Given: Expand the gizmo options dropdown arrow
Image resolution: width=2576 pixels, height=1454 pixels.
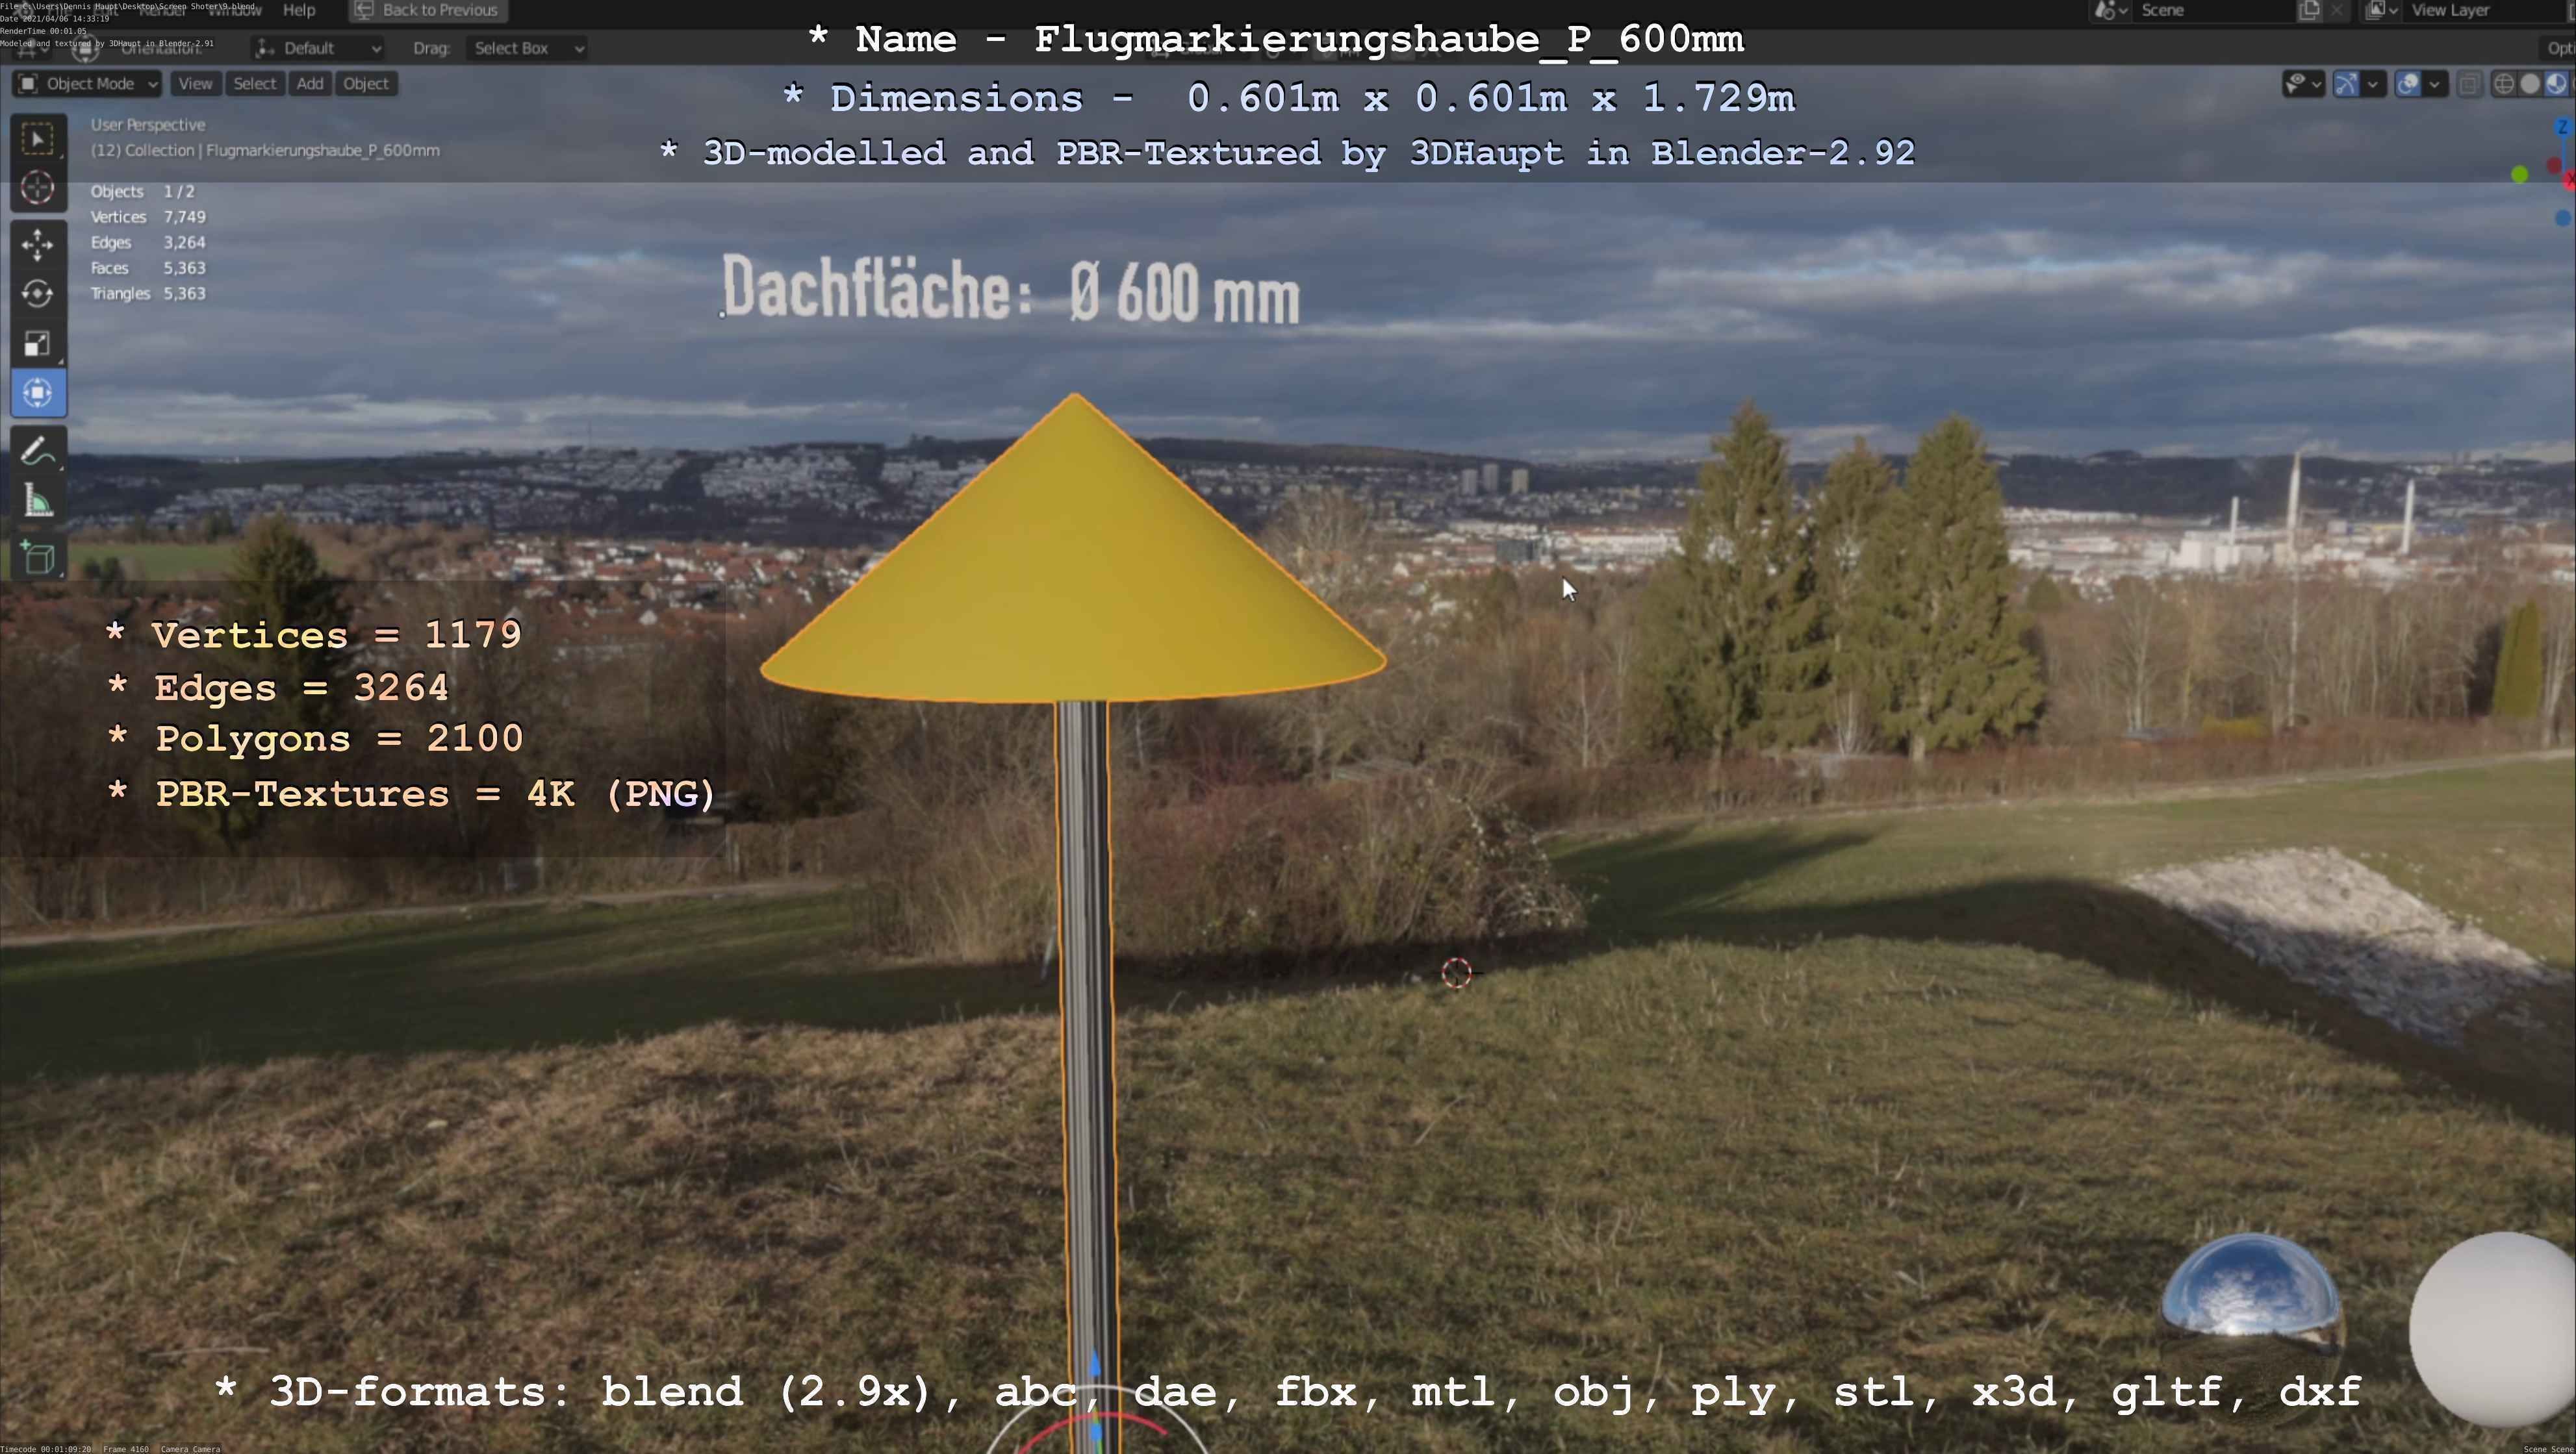Looking at the screenshot, I should [2373, 84].
